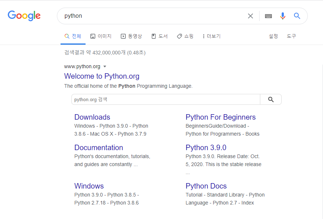Open 설정 settings menu
The width and height of the screenshot is (323, 219).
[x=273, y=36]
